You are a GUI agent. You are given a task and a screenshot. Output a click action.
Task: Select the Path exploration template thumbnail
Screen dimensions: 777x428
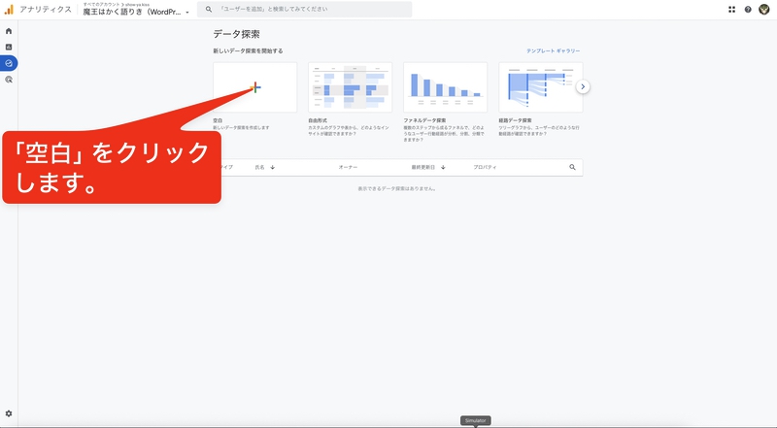coord(541,87)
